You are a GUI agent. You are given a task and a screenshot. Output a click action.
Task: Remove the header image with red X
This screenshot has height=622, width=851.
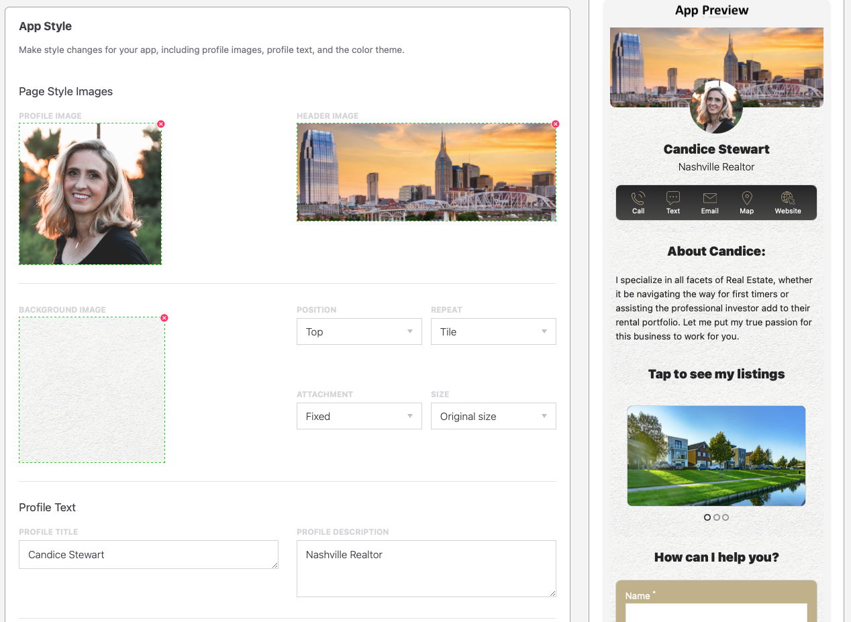pos(555,124)
